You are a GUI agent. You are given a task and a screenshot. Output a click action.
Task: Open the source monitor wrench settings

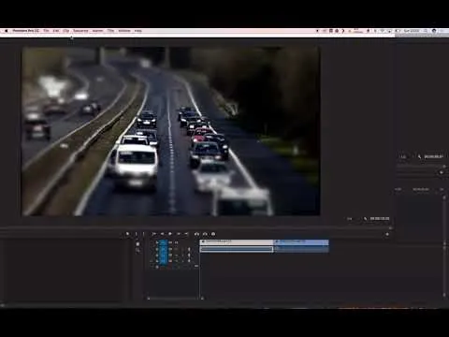(419, 156)
